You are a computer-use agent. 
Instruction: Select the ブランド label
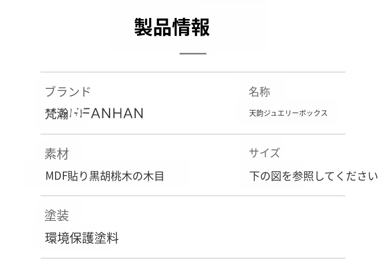click(x=67, y=92)
